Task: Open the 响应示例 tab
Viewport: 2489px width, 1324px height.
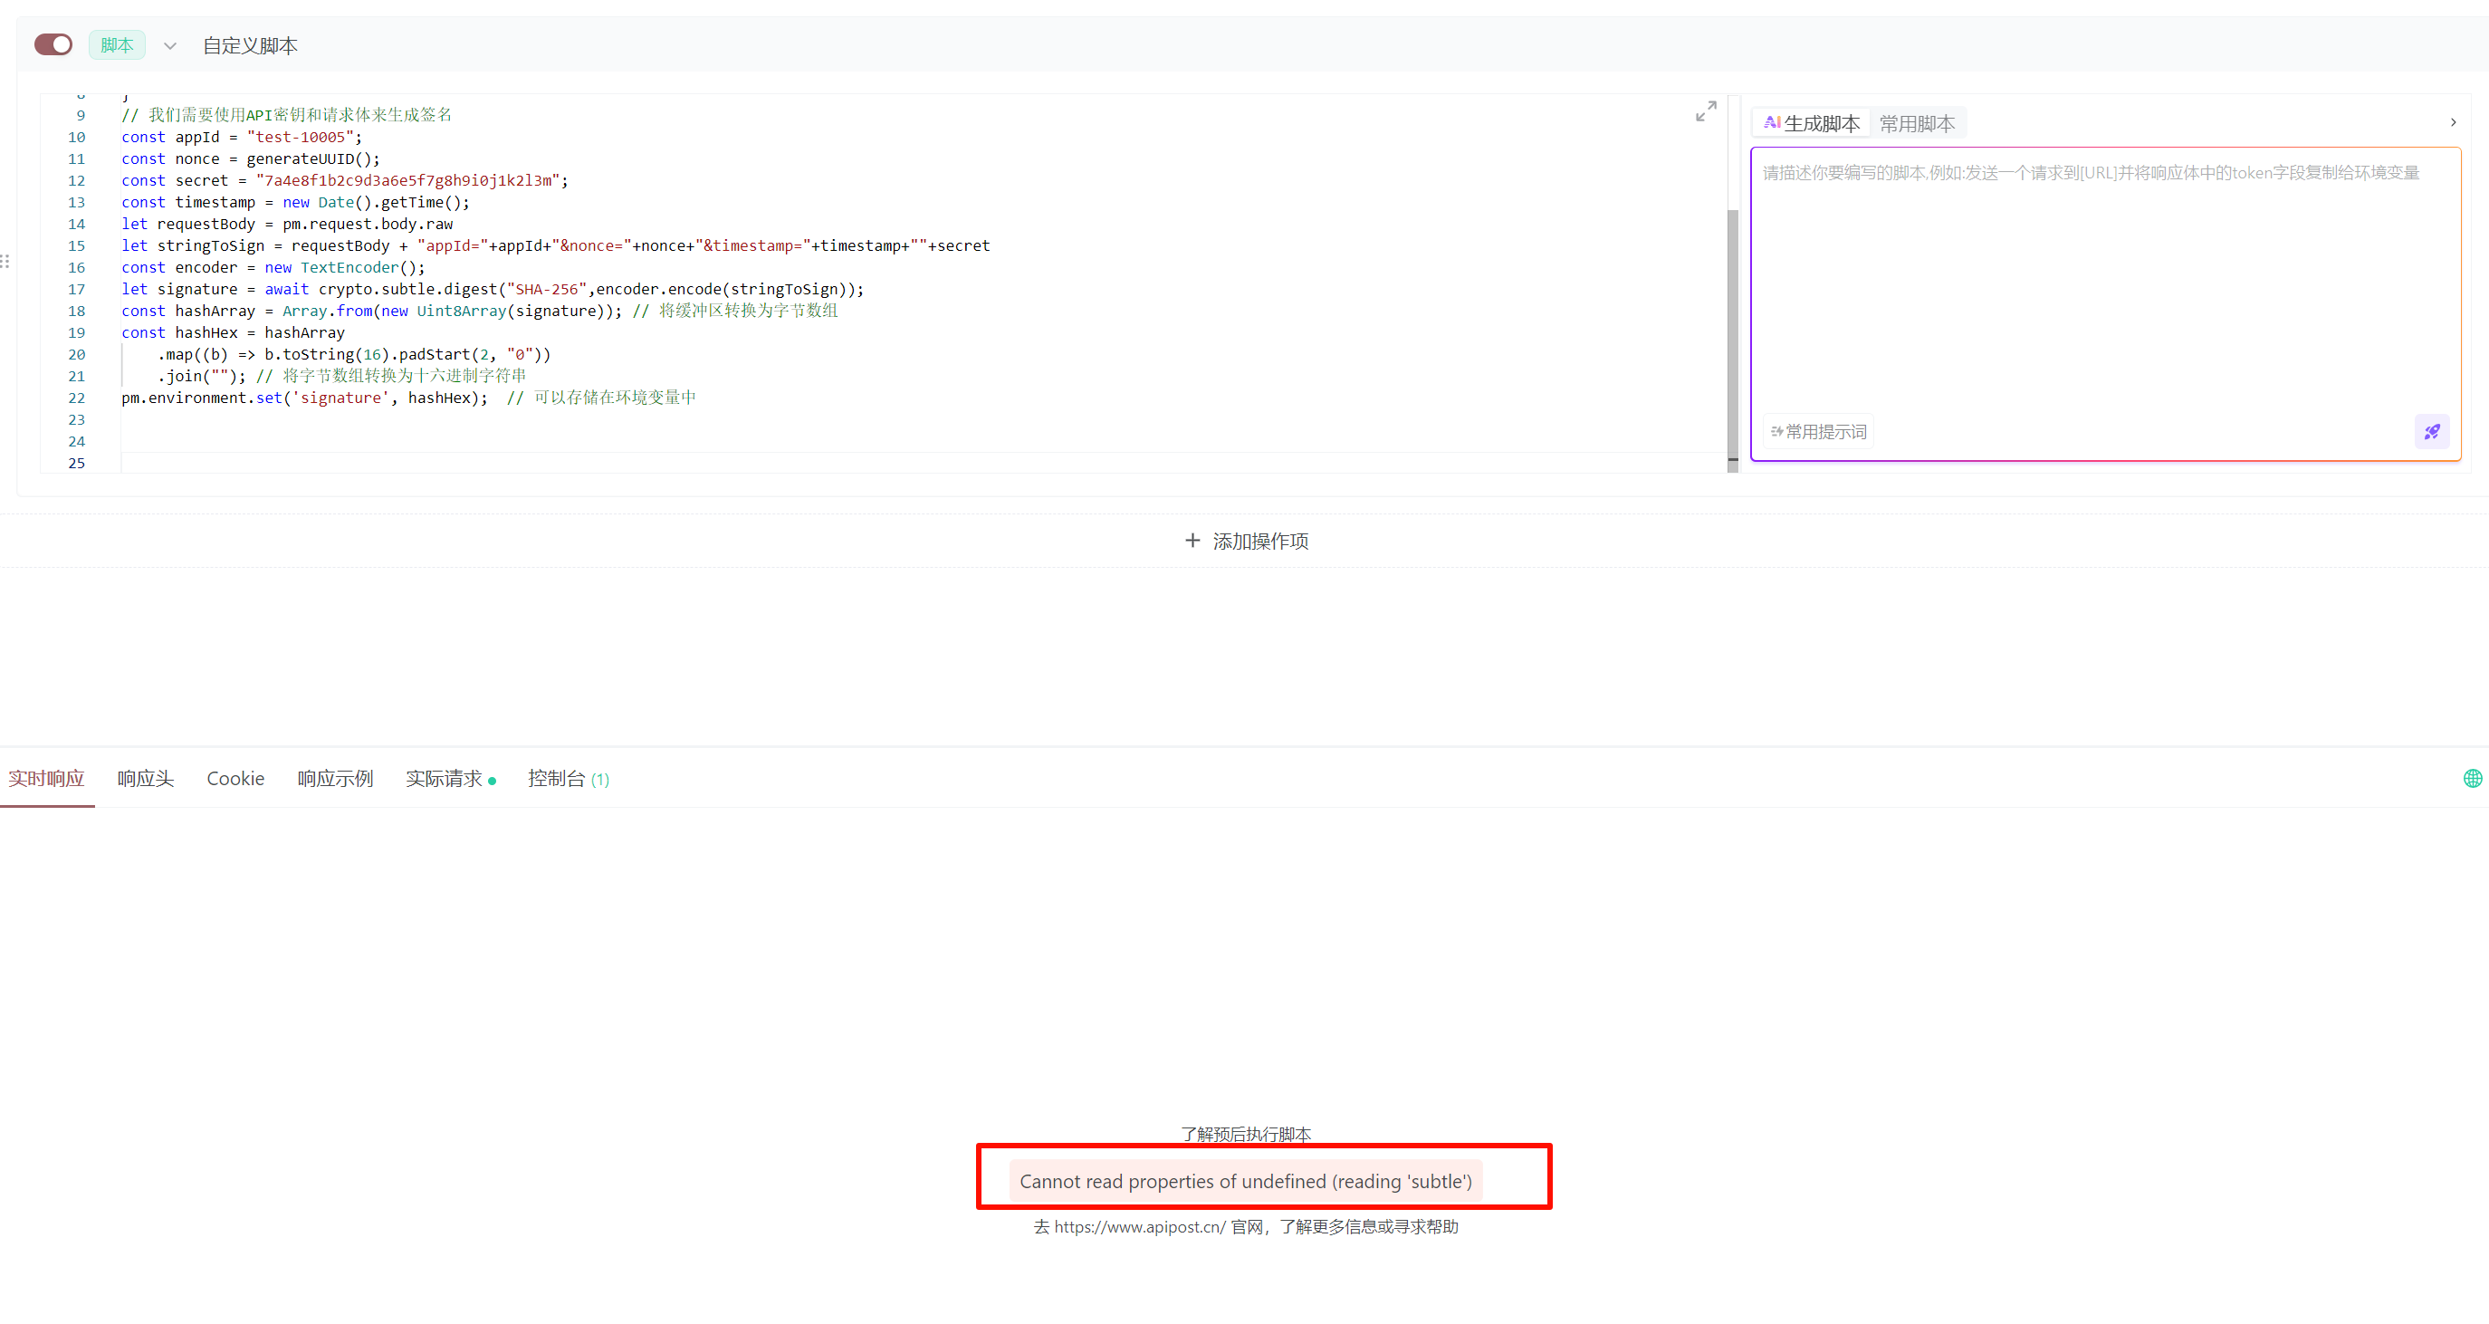Action: tap(335, 778)
